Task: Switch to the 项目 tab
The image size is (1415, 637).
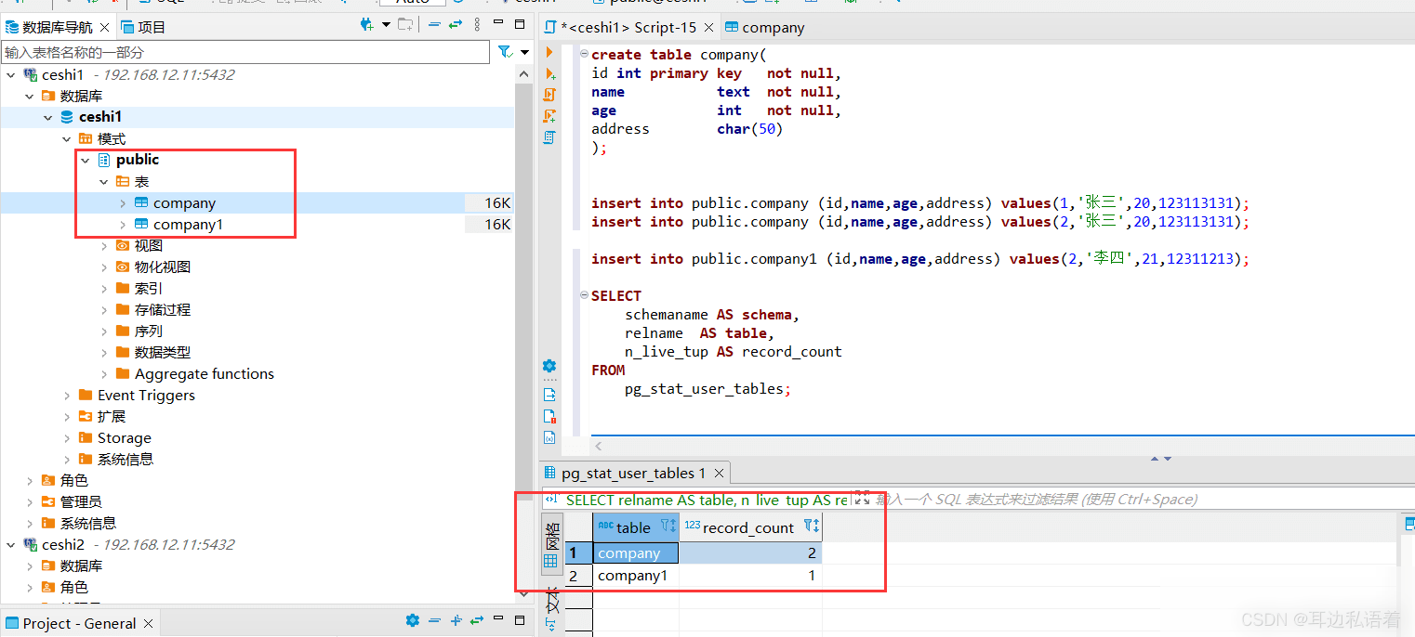Action: click(144, 27)
